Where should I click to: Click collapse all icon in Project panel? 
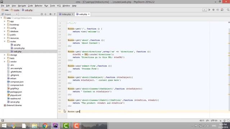tap(46, 14)
